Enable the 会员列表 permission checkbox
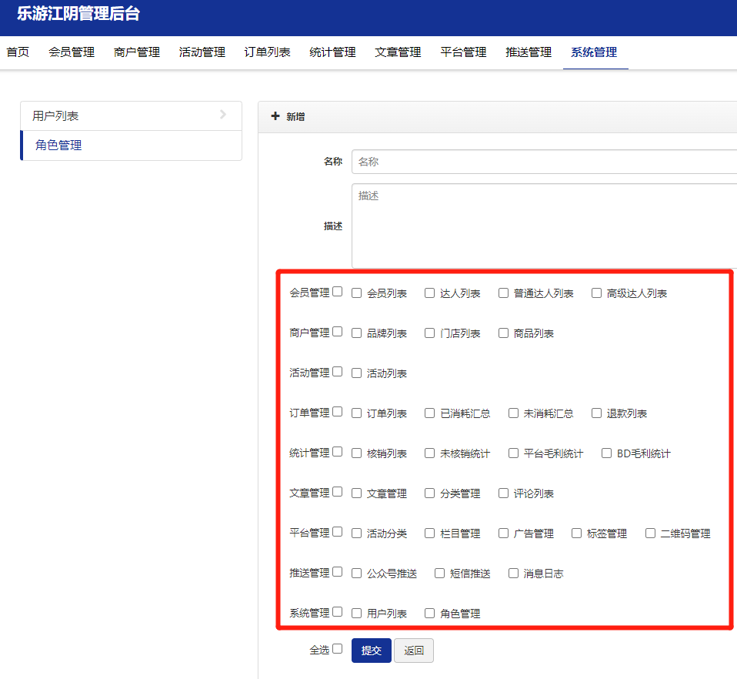Screen dimensions: 737x679 coord(357,293)
